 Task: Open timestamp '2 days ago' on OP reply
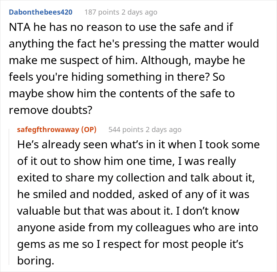163,130
